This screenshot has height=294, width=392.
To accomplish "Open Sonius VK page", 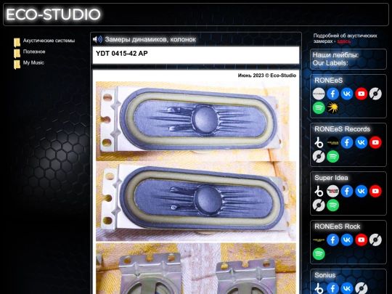I will click(347, 288).
